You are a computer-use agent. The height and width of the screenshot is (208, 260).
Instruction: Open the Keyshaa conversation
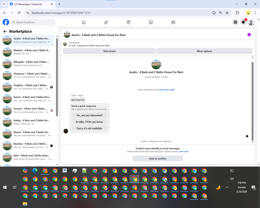pyautogui.click(x=28, y=146)
